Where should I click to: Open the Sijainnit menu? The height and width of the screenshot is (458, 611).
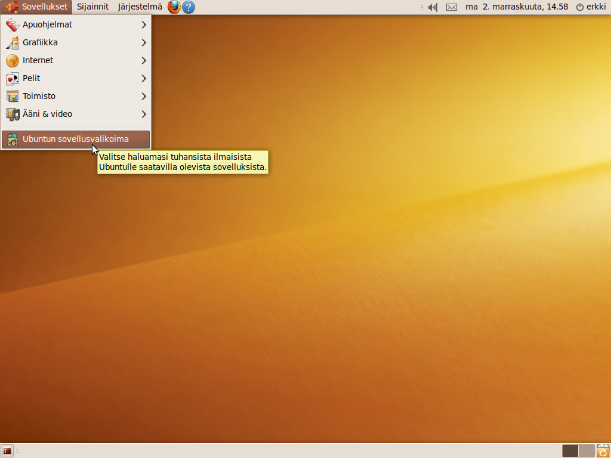[92, 7]
